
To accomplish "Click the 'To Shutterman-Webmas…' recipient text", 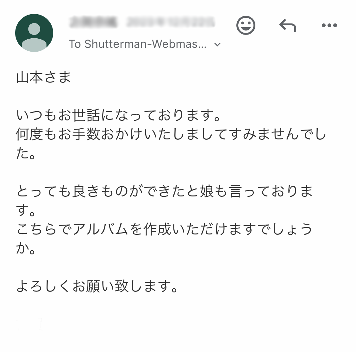I will (x=138, y=44).
